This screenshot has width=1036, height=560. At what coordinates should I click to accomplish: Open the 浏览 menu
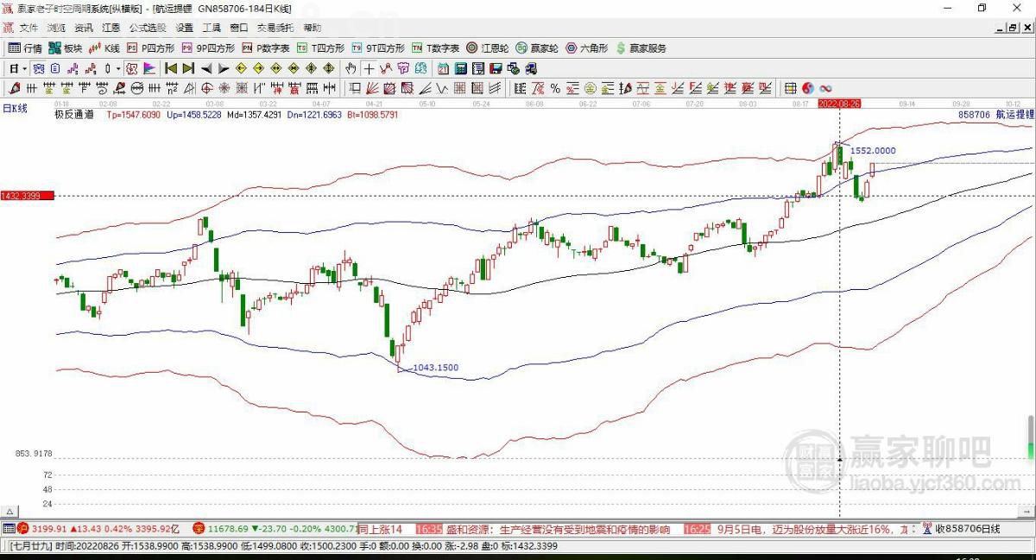click(x=56, y=28)
